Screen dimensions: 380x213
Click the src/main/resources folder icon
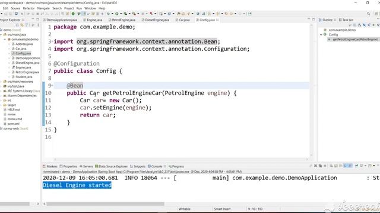[5, 82]
